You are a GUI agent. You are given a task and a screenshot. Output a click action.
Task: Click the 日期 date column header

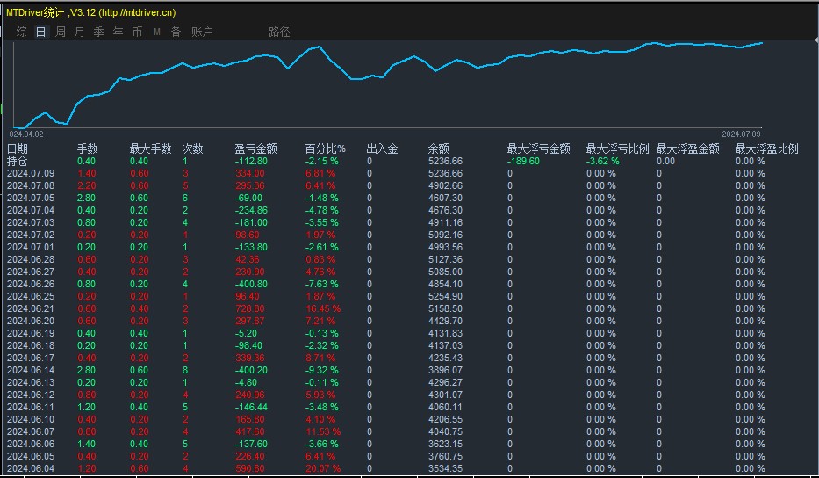18,148
